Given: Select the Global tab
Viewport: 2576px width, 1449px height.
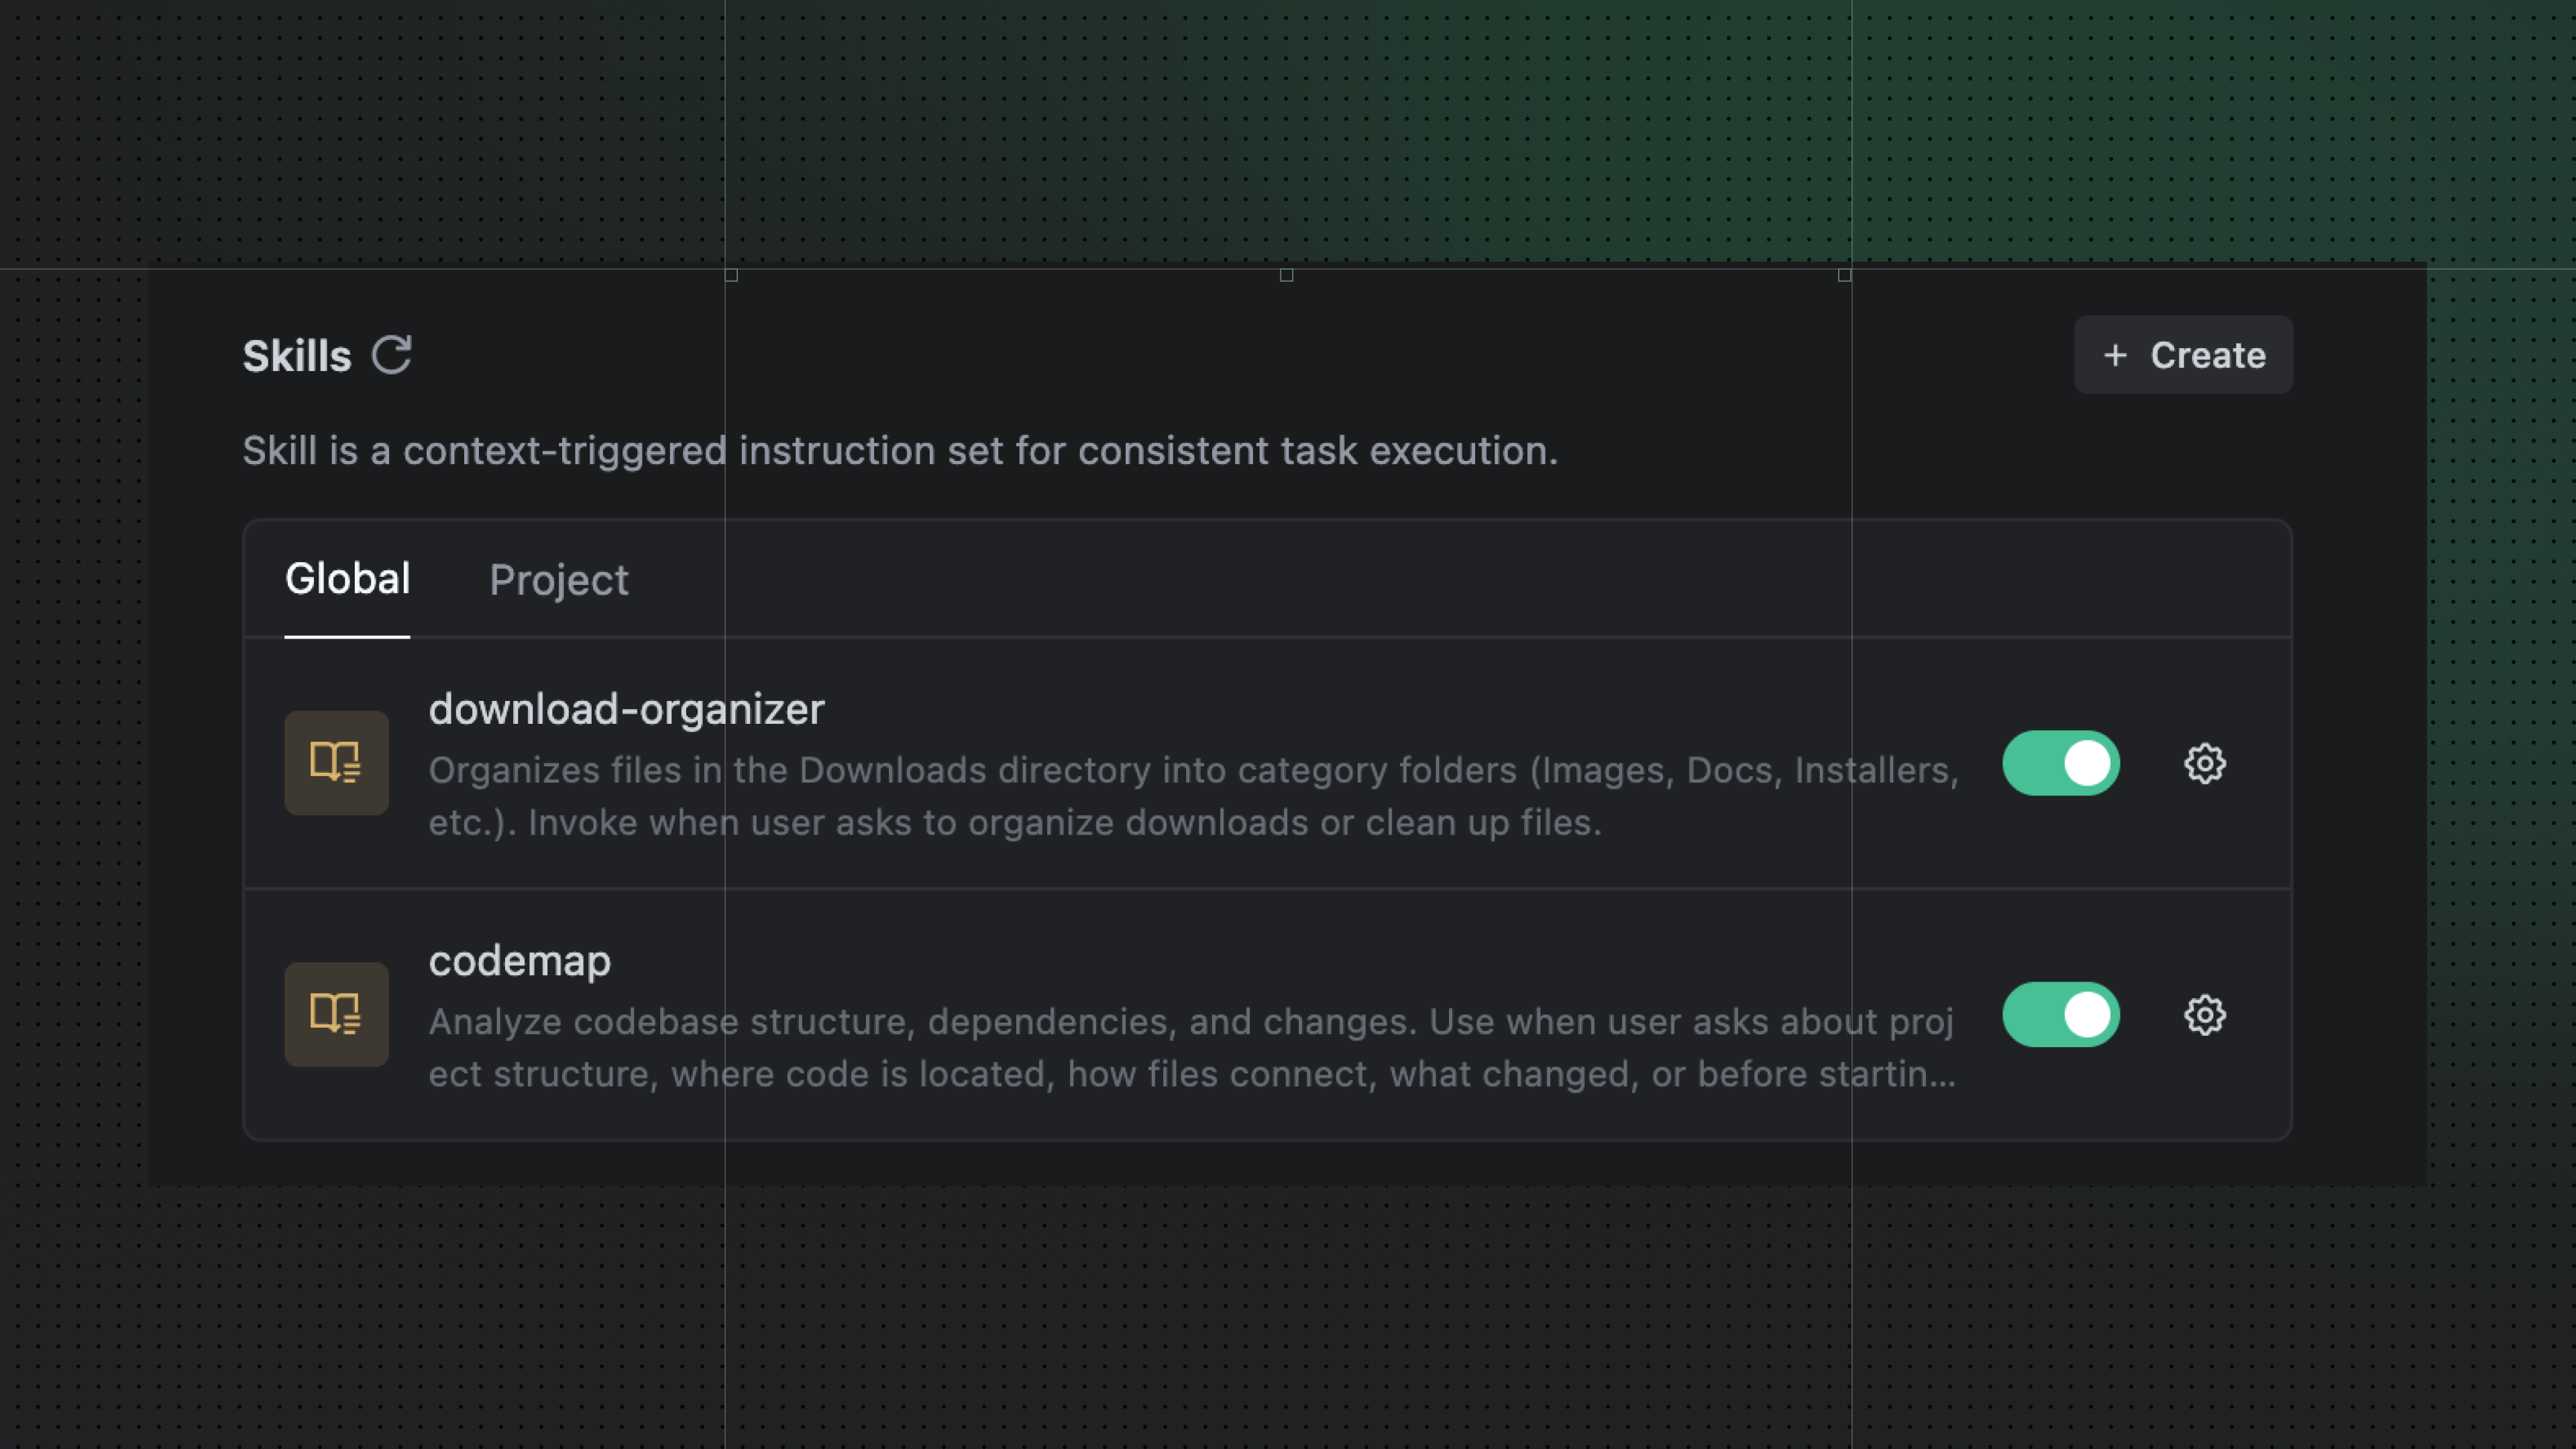Looking at the screenshot, I should click(347, 580).
